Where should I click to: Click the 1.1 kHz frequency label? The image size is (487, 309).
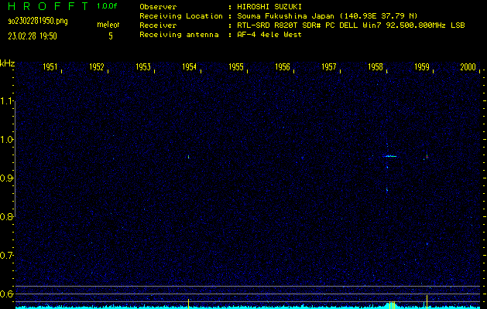pyautogui.click(x=6, y=101)
